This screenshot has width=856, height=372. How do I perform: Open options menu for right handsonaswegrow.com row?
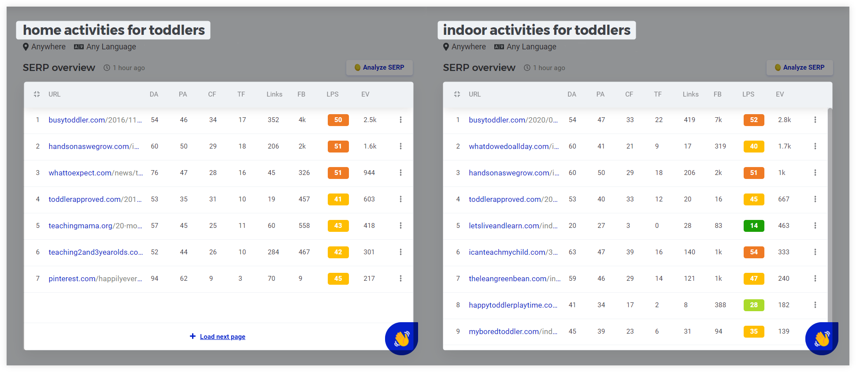(x=815, y=173)
